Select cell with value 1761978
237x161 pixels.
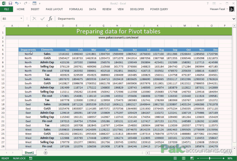212,104
